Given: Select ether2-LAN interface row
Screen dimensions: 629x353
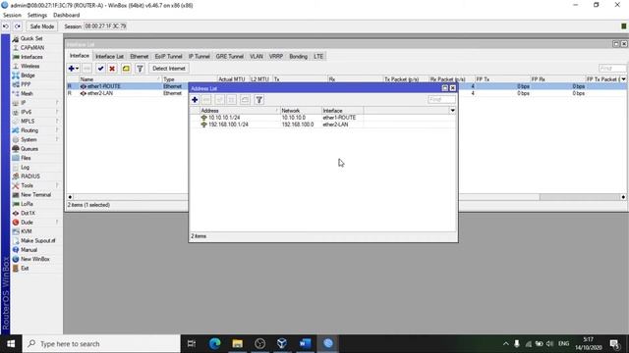Looking at the screenshot, I should click(x=127, y=93).
